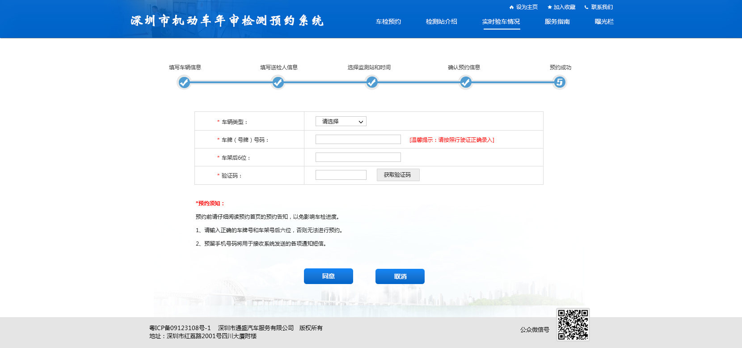The image size is (742, 348).
Task: Click the star icon beside 加入收藏
Action: [x=549, y=7]
